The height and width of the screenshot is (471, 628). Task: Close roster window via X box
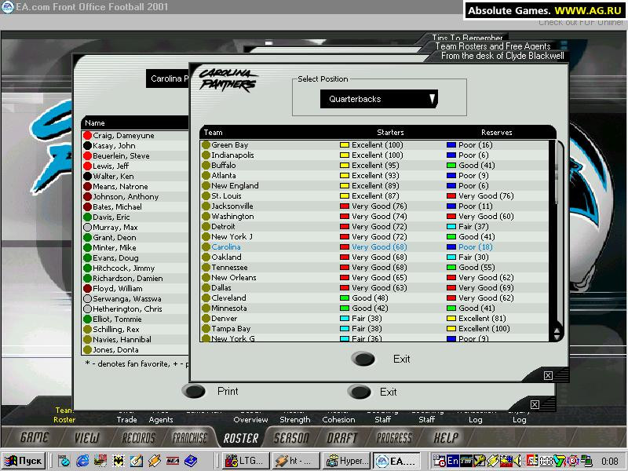535,404
